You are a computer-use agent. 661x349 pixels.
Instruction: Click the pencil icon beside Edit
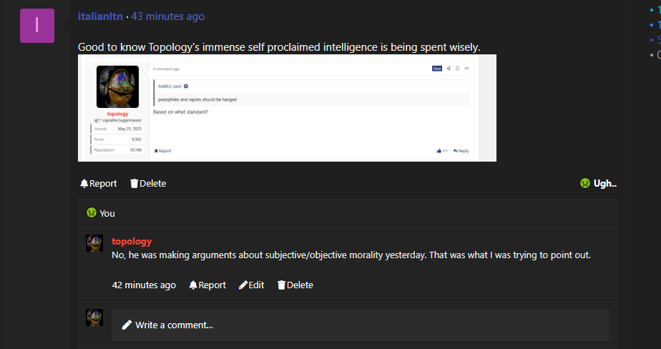(243, 285)
